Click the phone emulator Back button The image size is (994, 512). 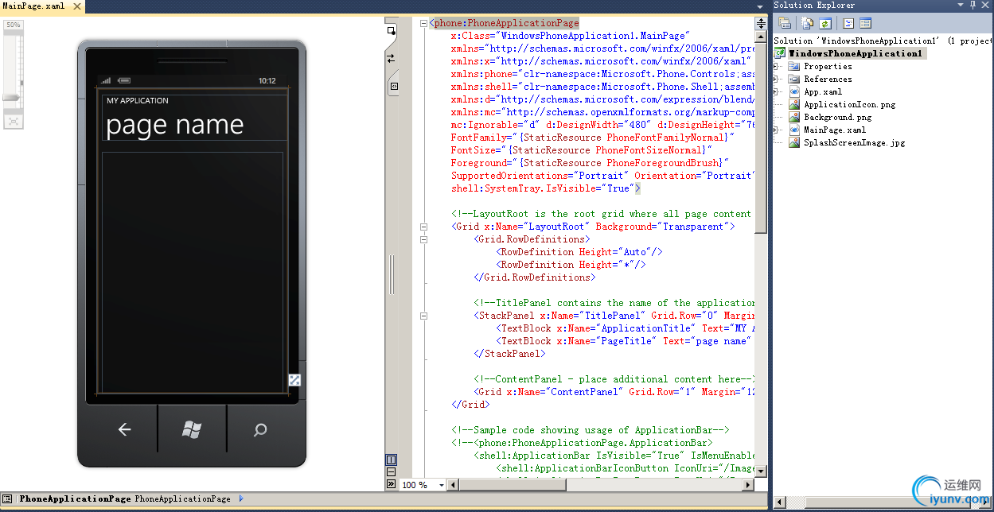(x=124, y=430)
